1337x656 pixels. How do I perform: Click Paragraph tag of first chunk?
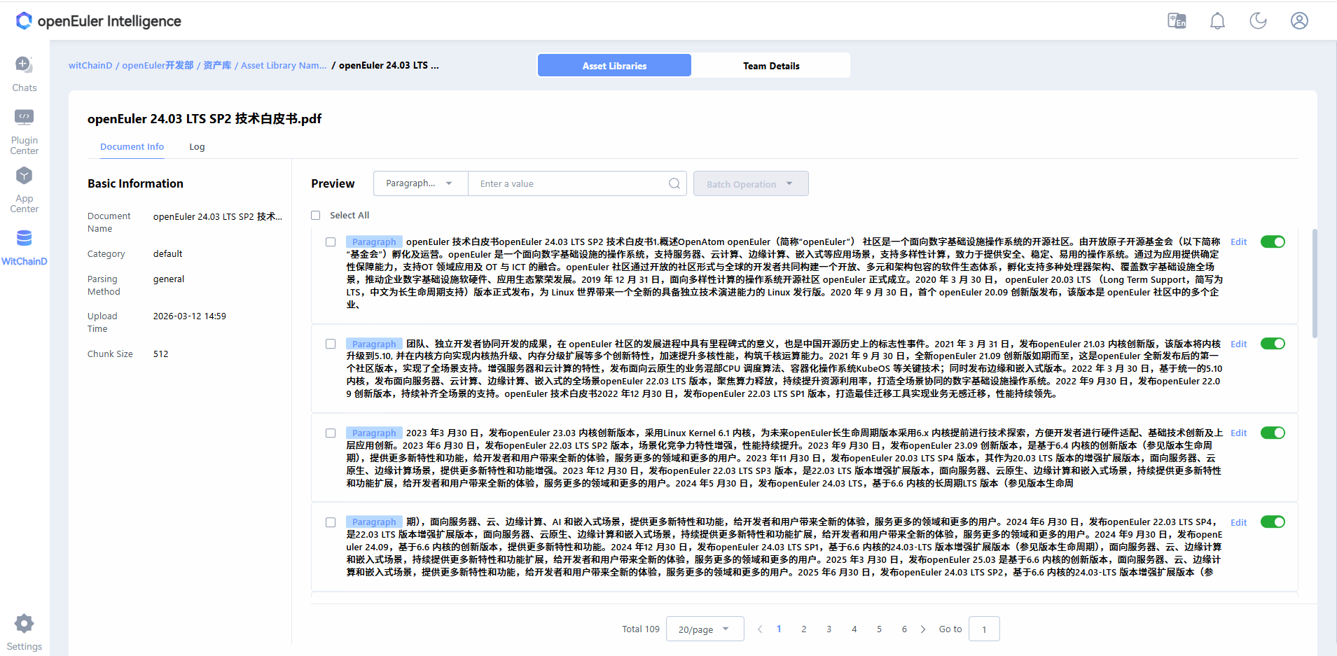click(374, 242)
